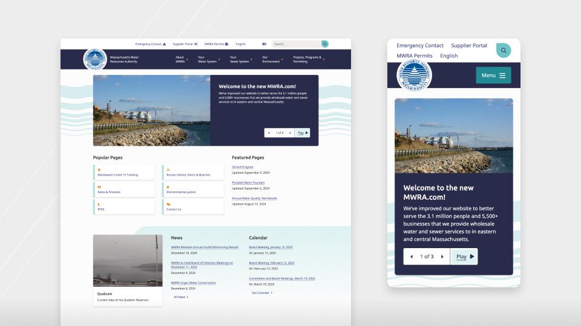Click the See Calendar link
Screen dimensions: 581x326
pos(261,293)
